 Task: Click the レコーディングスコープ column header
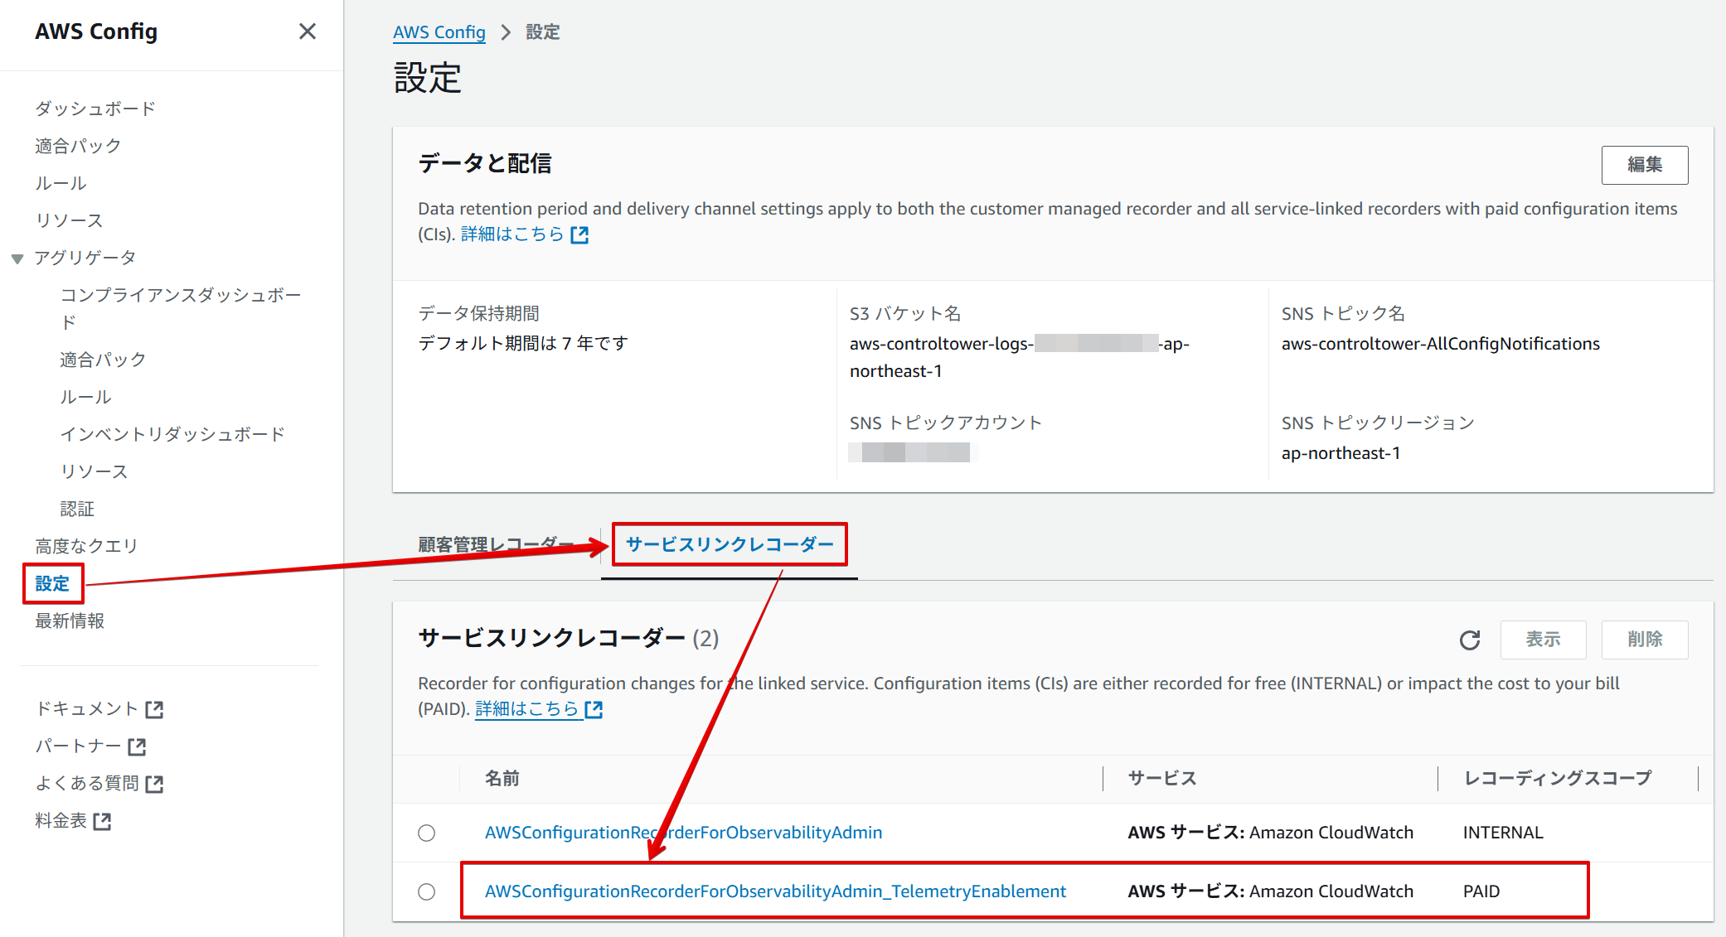coord(1558,779)
